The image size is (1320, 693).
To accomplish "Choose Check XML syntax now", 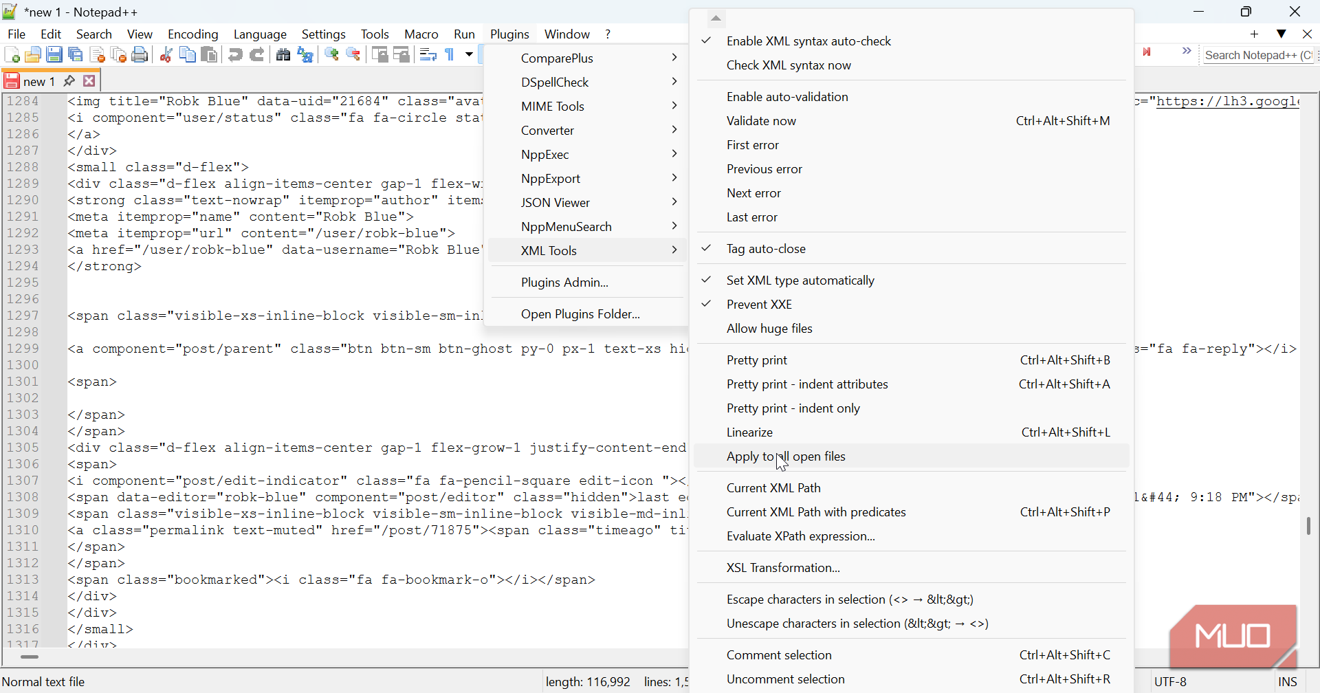I will [x=911, y=65].
